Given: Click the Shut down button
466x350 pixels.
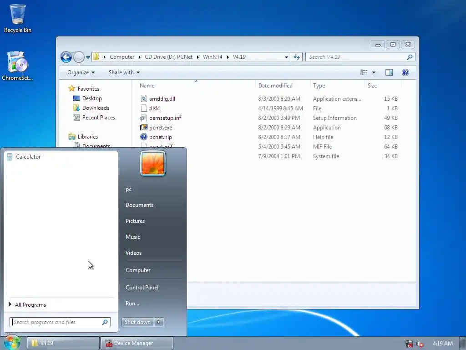Looking at the screenshot, I should click(137, 322).
